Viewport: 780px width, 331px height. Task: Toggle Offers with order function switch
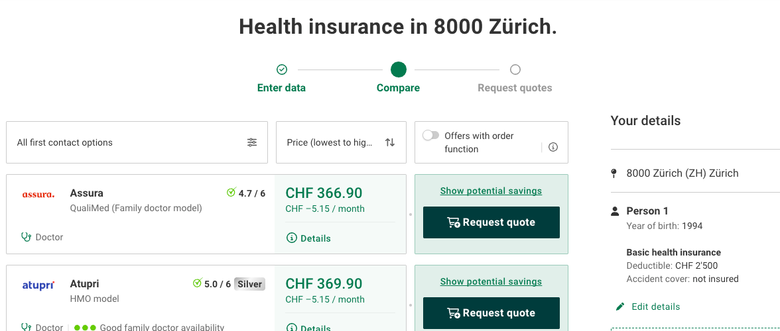(431, 136)
